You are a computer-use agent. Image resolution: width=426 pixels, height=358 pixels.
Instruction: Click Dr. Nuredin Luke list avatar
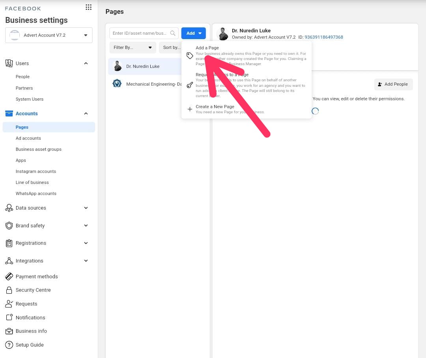point(118,66)
